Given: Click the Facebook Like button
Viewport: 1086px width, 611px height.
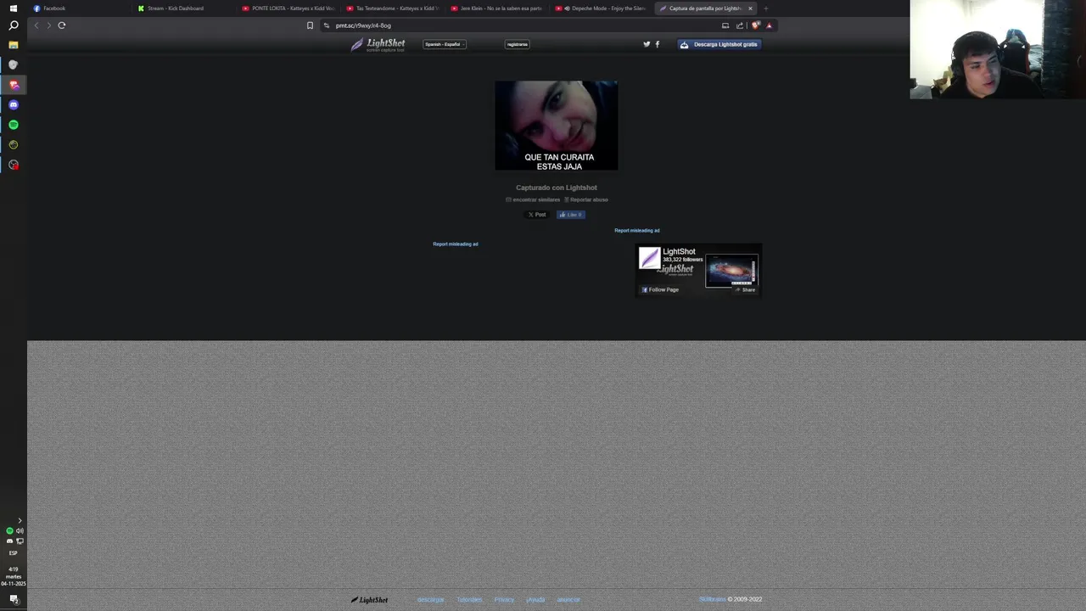Looking at the screenshot, I should tap(570, 215).
